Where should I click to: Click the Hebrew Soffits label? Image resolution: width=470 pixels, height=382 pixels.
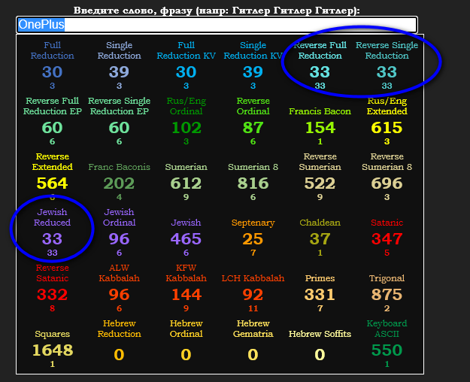320,334
